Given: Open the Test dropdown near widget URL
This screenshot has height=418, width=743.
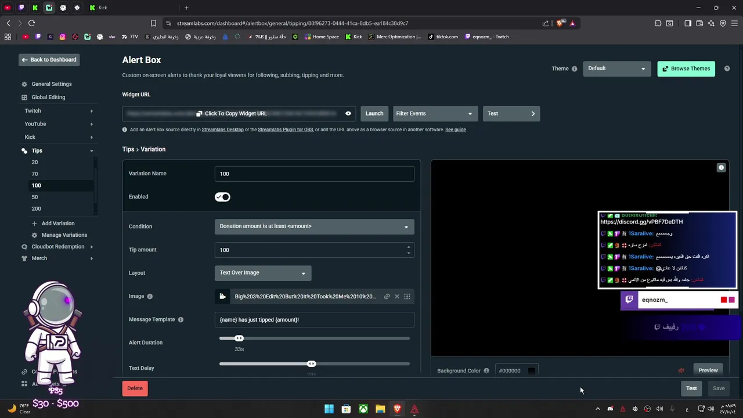Looking at the screenshot, I should (x=511, y=114).
